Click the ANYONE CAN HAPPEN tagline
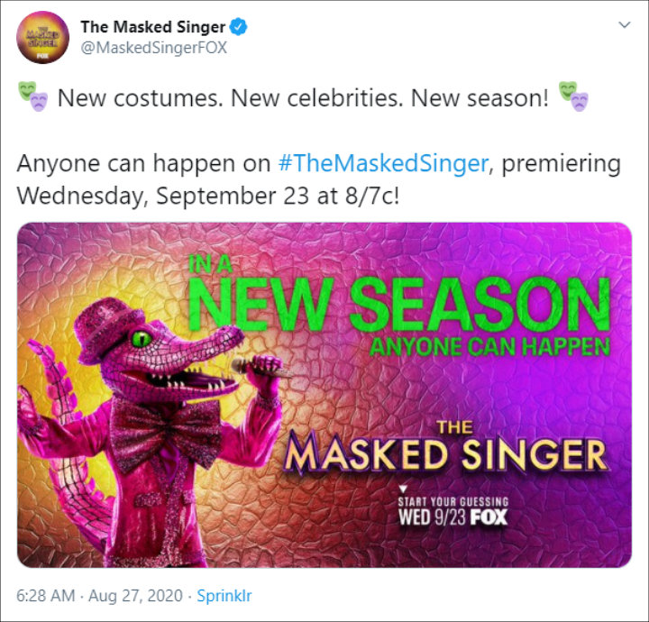Screen dimensions: 649x622 (x=490, y=347)
